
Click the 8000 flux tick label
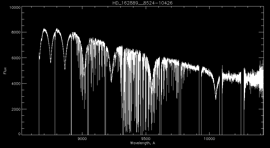[x=16, y=32]
